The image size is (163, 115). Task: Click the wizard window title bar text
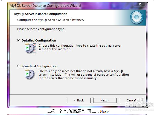click(45, 6)
